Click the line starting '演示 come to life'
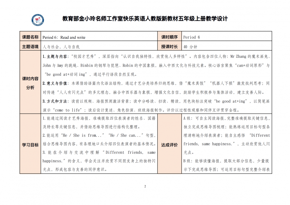The height and width of the screenshot is (205, 290). [141, 110]
